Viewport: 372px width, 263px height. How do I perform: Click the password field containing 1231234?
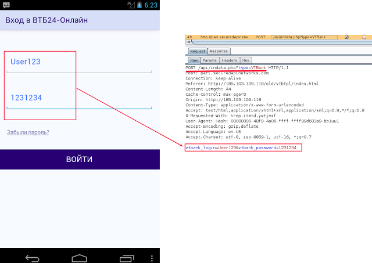point(78,98)
